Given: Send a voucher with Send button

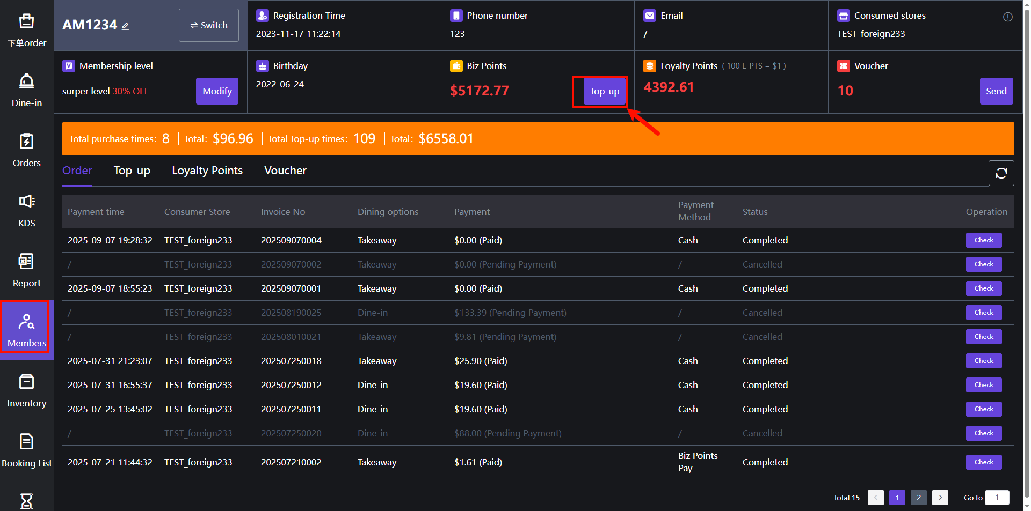Looking at the screenshot, I should [996, 91].
